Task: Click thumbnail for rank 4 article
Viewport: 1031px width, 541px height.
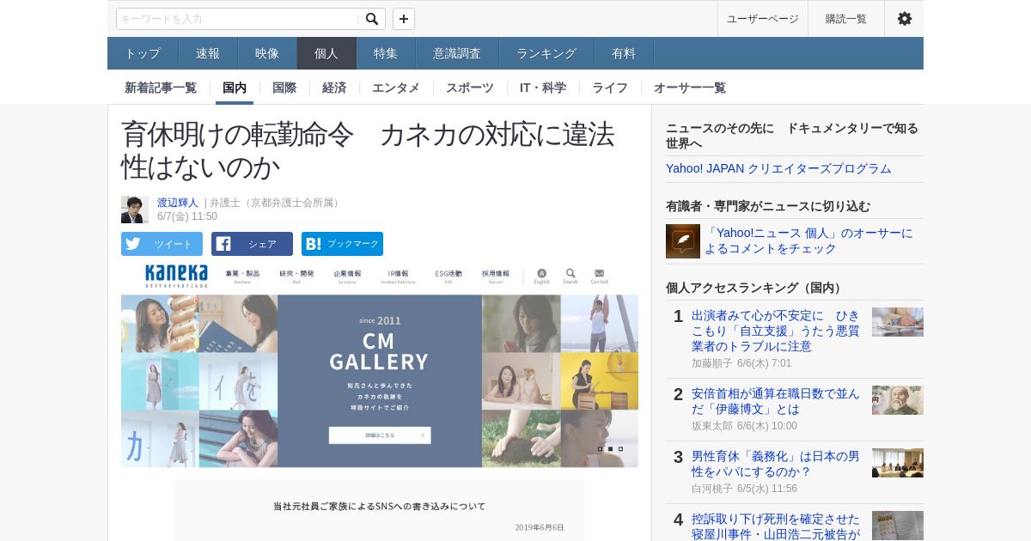Action: click(898, 526)
